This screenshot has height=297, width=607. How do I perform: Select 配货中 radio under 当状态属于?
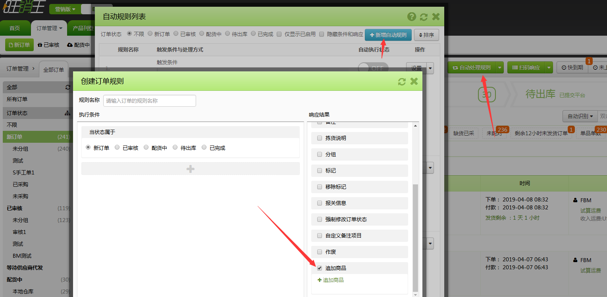tap(146, 148)
